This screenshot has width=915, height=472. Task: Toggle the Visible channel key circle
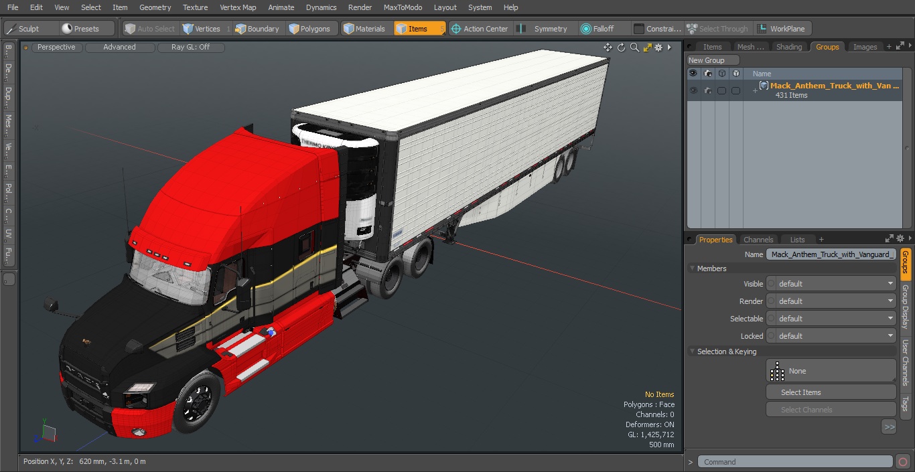pos(771,284)
